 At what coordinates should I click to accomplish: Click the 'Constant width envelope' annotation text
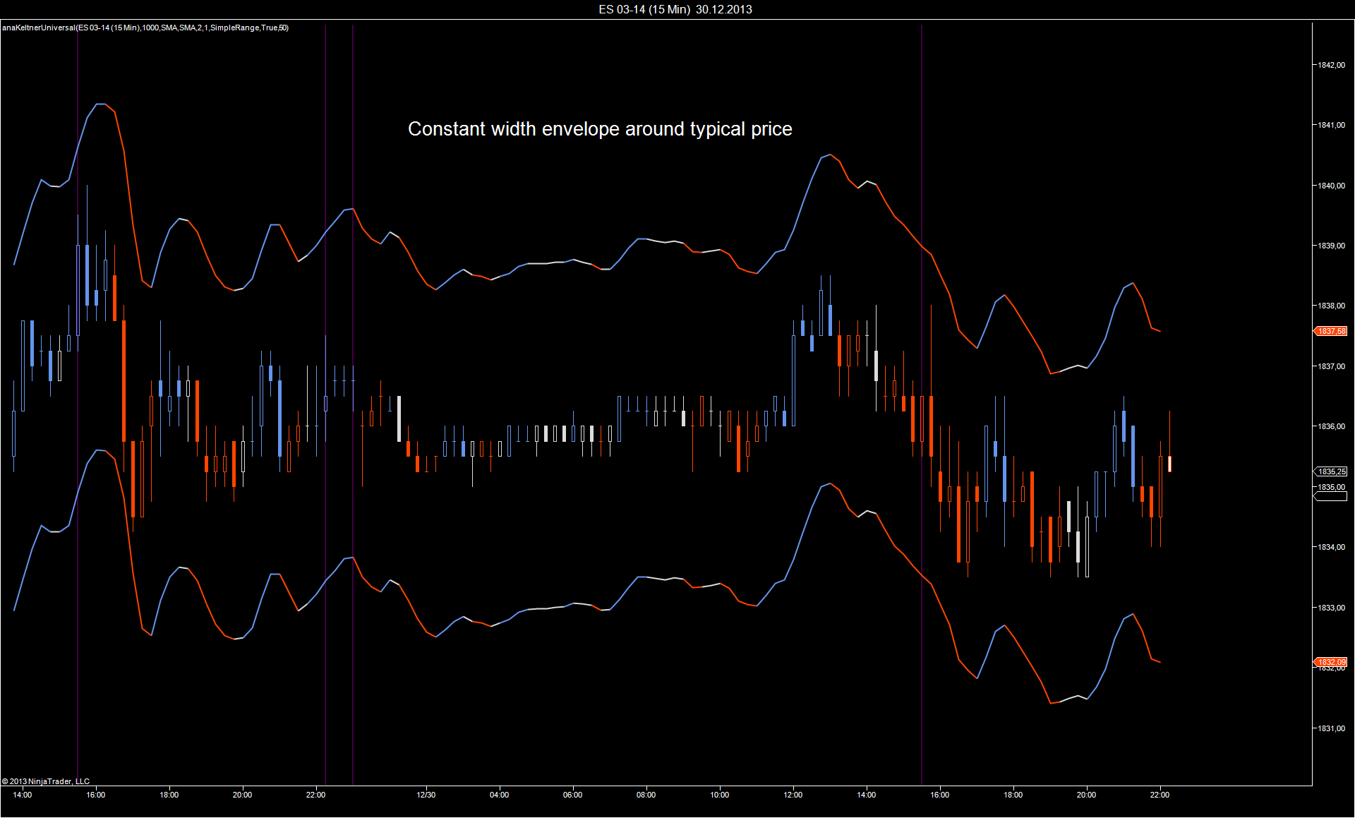[600, 129]
